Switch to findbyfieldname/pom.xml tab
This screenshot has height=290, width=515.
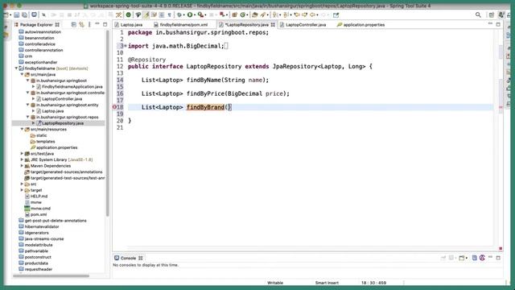coord(181,25)
